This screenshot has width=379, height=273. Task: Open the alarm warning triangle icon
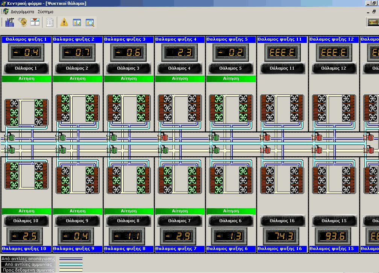[64, 23]
